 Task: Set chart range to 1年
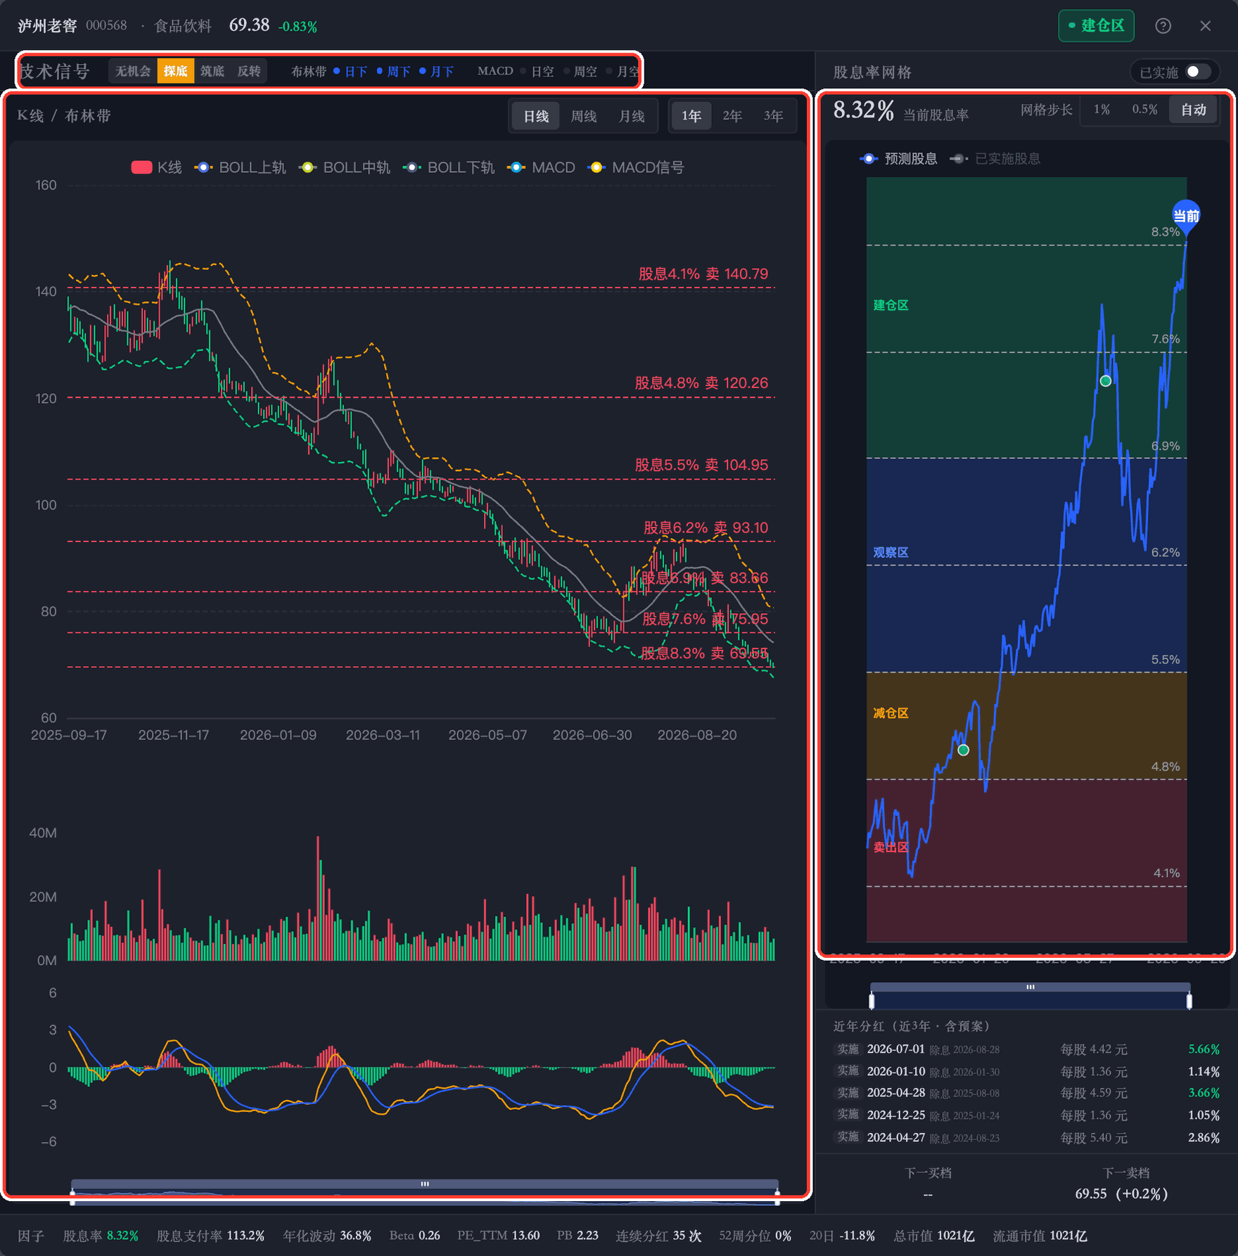coord(691,116)
